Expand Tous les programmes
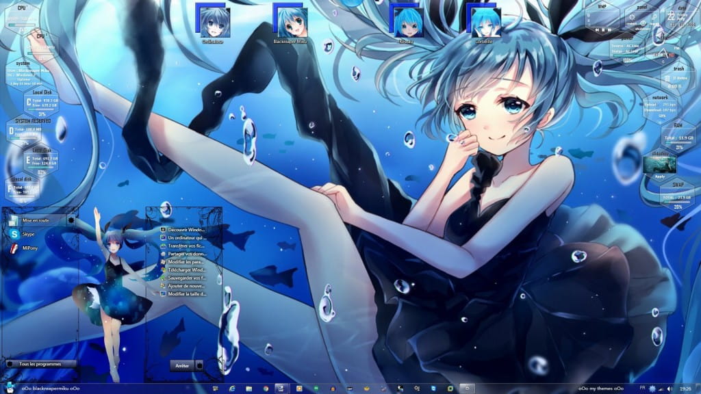This screenshot has width=701, height=394. coord(40,364)
